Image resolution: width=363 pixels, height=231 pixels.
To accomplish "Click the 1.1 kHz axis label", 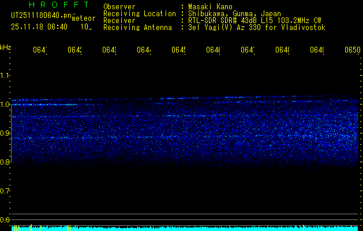I will click(5, 75).
